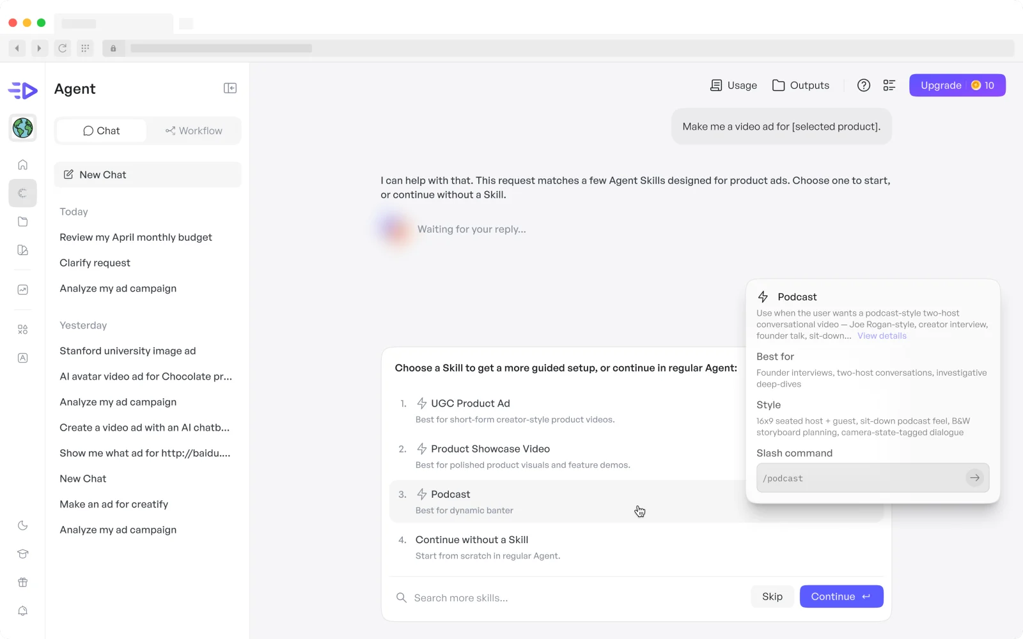The image size is (1023, 639).
Task: Select the Product Showcase Video skill
Action: click(x=566, y=456)
